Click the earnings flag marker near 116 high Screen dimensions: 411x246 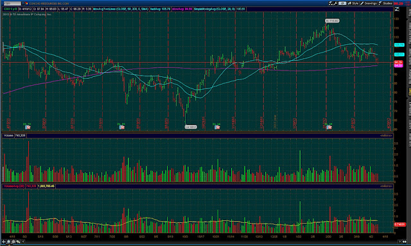click(x=329, y=127)
